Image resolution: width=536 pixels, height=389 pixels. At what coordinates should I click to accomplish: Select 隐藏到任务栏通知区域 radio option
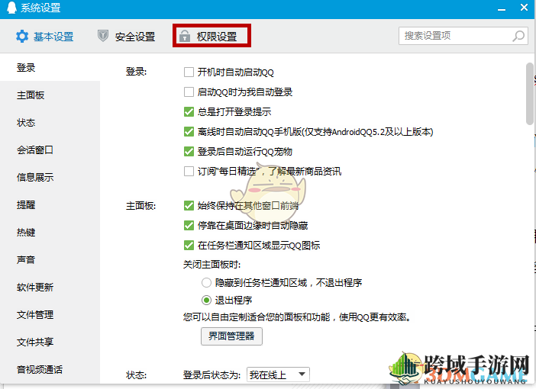(x=206, y=282)
